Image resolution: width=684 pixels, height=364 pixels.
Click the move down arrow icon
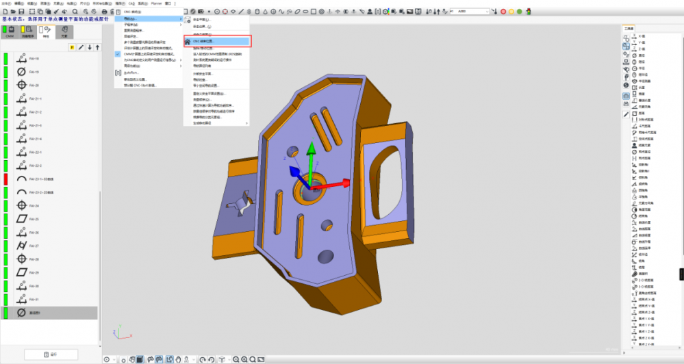(x=89, y=47)
